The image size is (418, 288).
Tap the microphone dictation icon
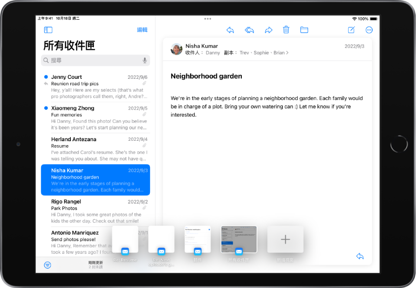pyautogui.click(x=145, y=60)
